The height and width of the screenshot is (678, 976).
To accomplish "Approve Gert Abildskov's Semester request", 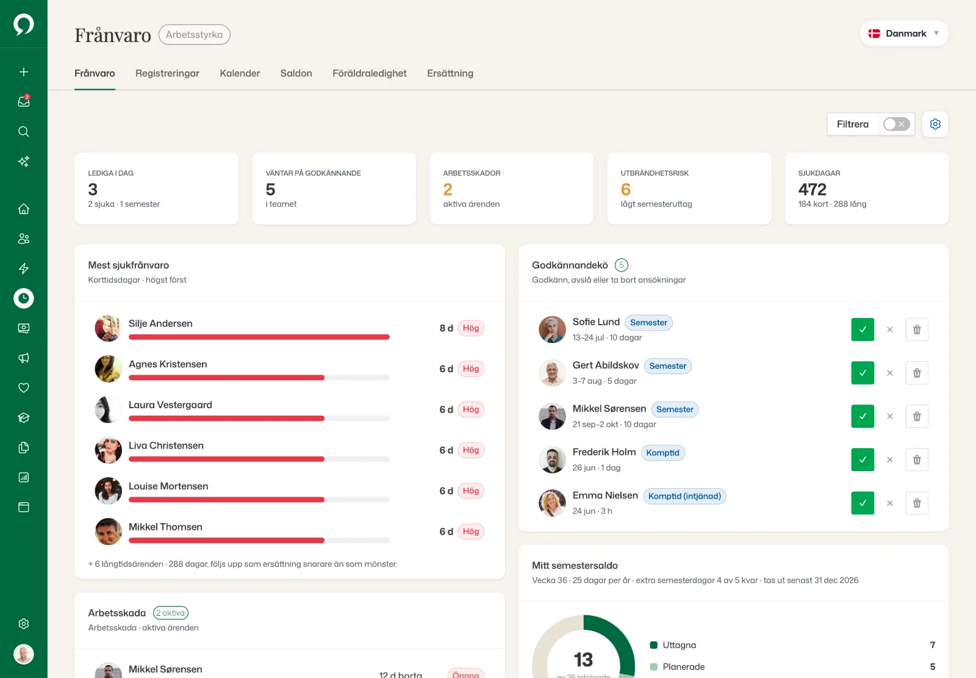I will [863, 373].
